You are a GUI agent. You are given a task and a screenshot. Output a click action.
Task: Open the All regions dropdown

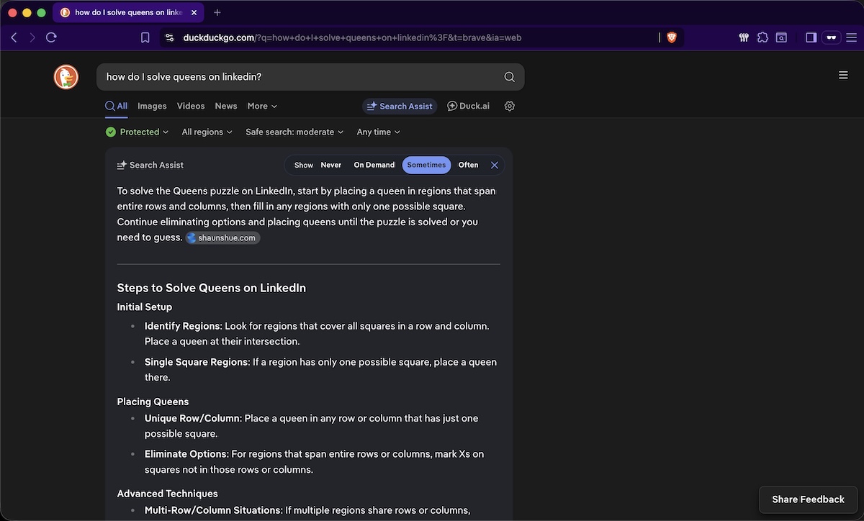(x=207, y=132)
